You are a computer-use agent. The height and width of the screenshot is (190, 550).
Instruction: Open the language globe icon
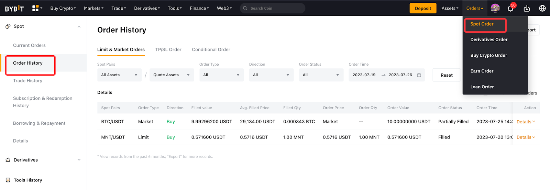coord(542,8)
